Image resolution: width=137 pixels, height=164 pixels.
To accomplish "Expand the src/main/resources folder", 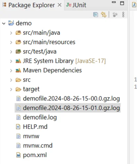I will [11, 42].
